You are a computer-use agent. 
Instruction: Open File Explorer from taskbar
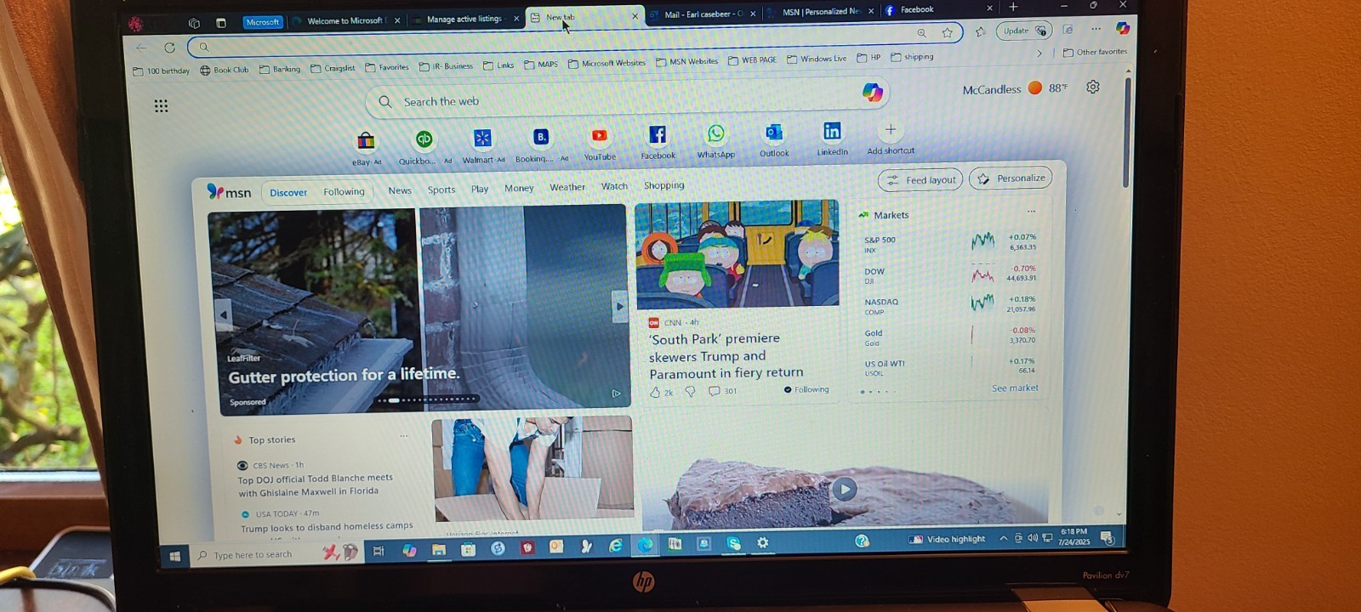point(439,550)
